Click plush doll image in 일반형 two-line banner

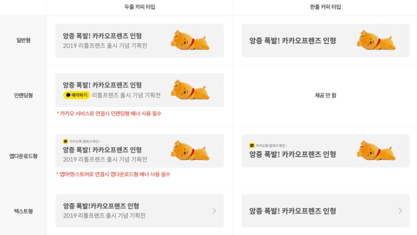pyautogui.click(x=190, y=40)
